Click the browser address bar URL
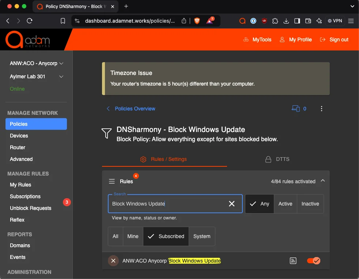 click(130, 21)
